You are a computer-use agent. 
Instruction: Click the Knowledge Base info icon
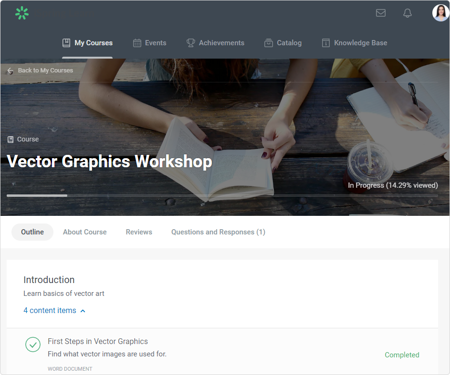tap(326, 43)
